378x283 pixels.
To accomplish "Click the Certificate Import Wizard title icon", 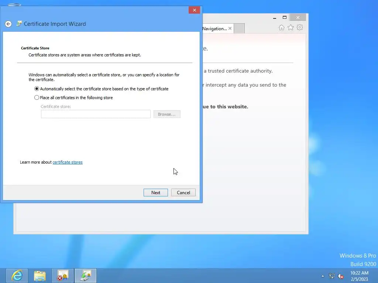I will click(19, 24).
